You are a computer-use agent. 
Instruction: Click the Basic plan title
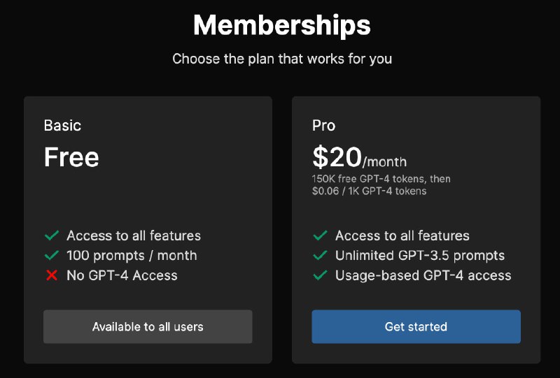62,126
